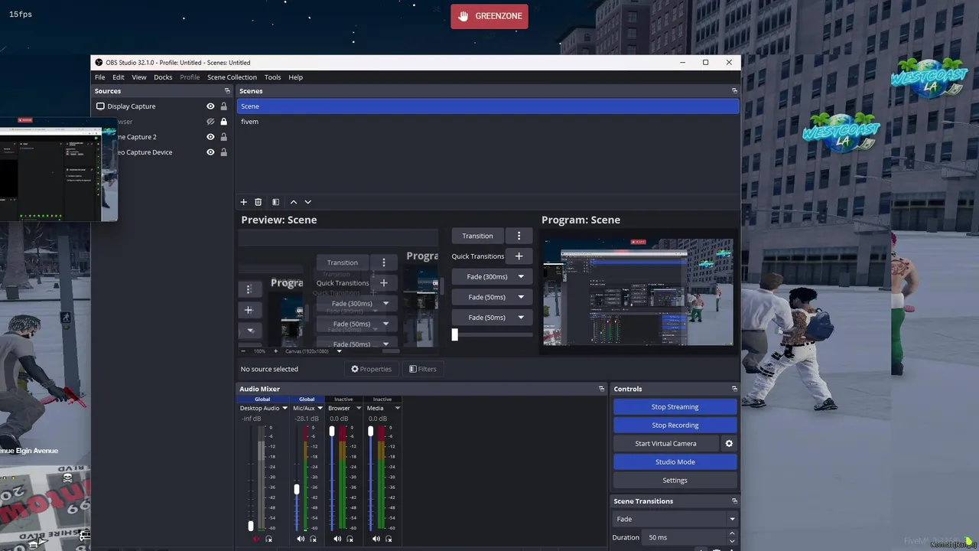
Task: Unmute the Desktop Audio speaker icon
Action: pyautogui.click(x=257, y=539)
